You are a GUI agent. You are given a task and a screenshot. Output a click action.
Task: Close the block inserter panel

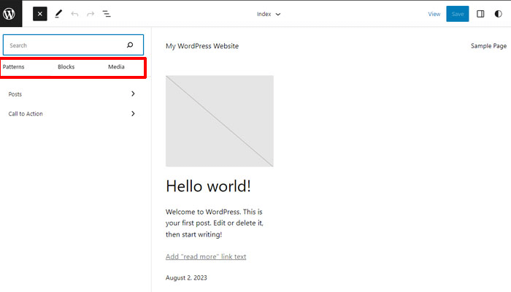[39, 14]
